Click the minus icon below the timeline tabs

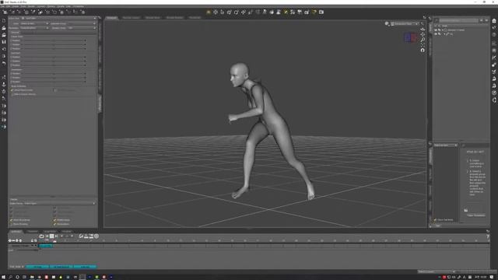click(13, 240)
